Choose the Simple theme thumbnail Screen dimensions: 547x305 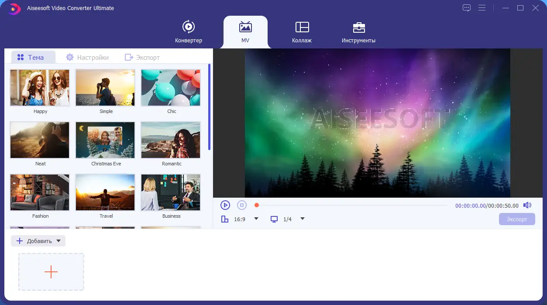(105, 87)
